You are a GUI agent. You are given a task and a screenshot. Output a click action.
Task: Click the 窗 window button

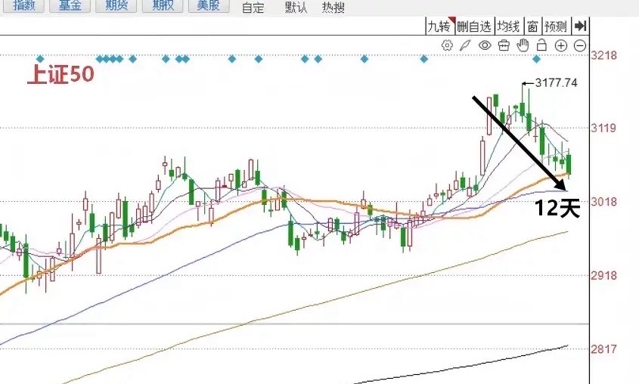click(532, 26)
